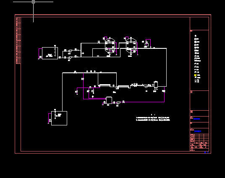
Task: Select the left membrane module bar
Action: point(105,85)
